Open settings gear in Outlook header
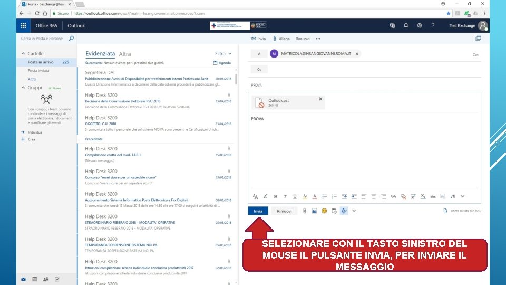The height and width of the screenshot is (285, 506). click(x=419, y=25)
